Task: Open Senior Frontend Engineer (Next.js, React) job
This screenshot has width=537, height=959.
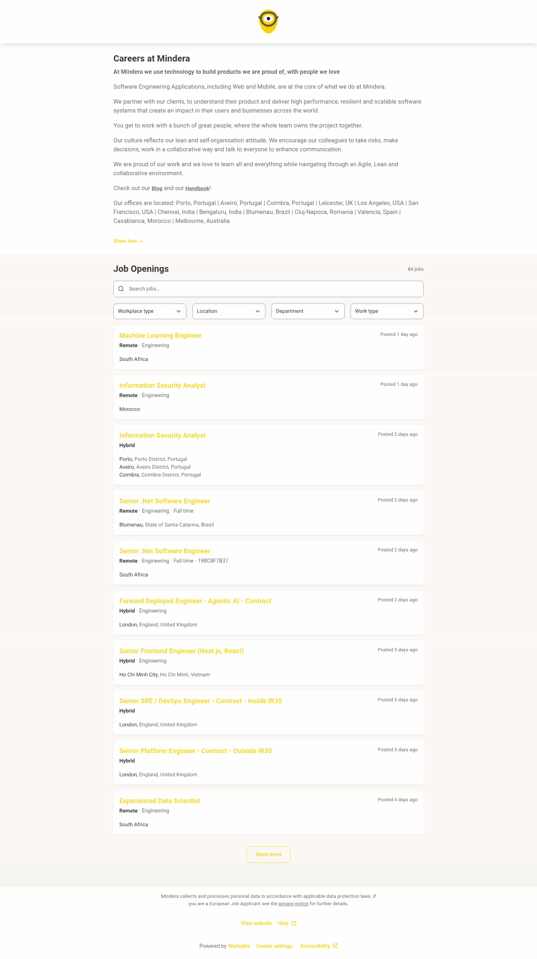Action: [x=181, y=651]
